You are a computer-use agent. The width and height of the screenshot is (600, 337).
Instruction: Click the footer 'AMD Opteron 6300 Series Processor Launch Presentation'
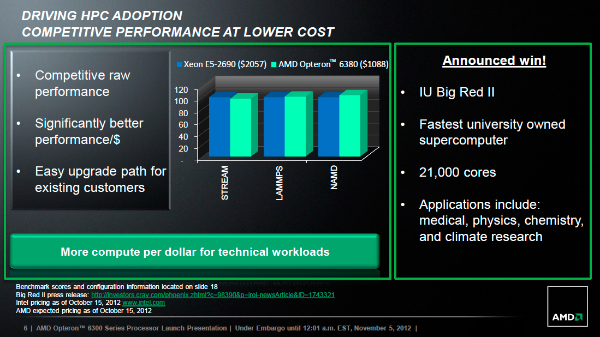131,328
